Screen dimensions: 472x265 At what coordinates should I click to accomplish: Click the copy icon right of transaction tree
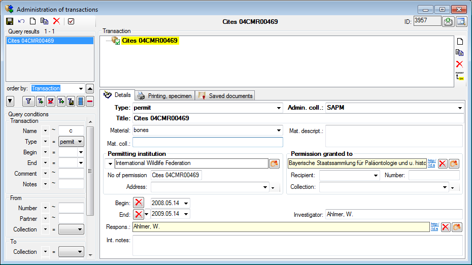pyautogui.click(x=459, y=53)
